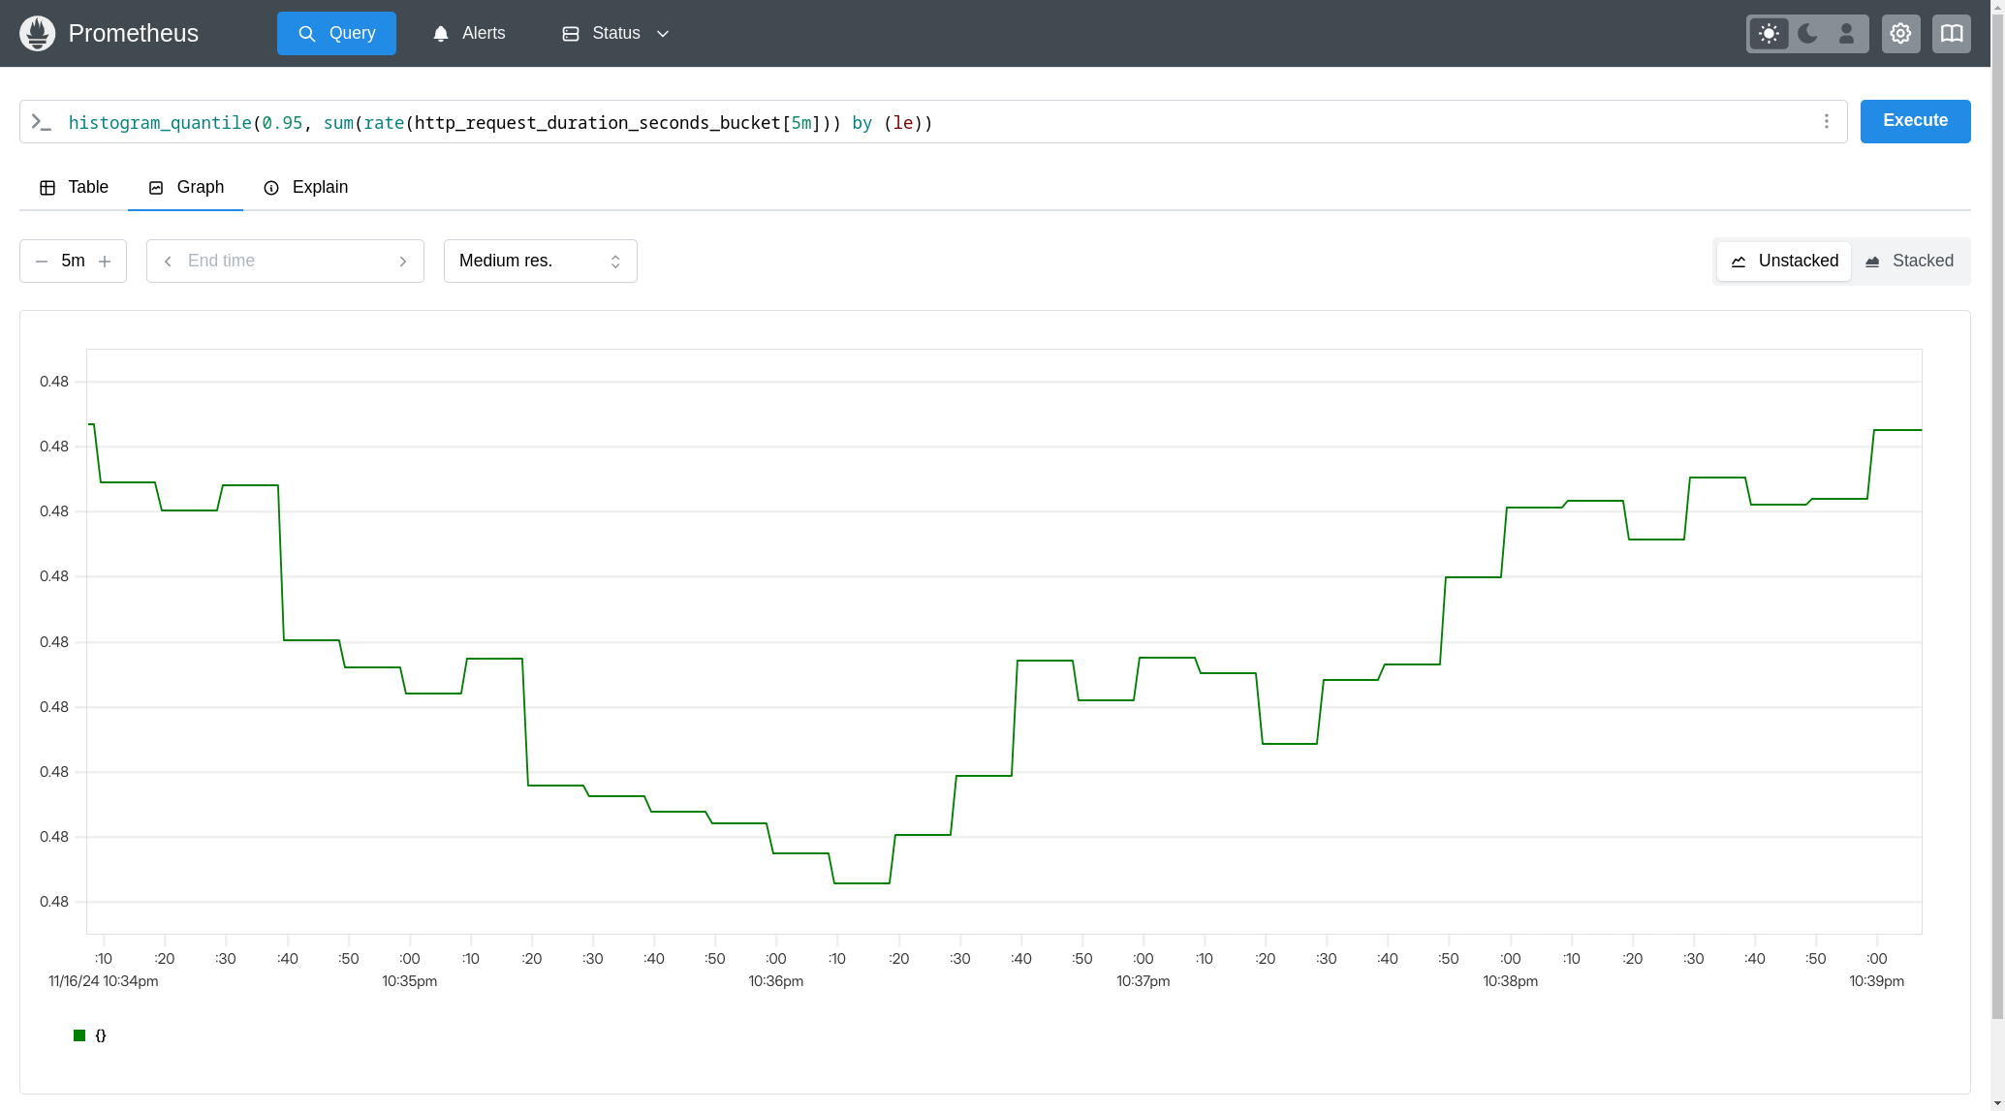Move end time earlier with left chevron
This screenshot has height=1111, width=2005.
pos(168,262)
